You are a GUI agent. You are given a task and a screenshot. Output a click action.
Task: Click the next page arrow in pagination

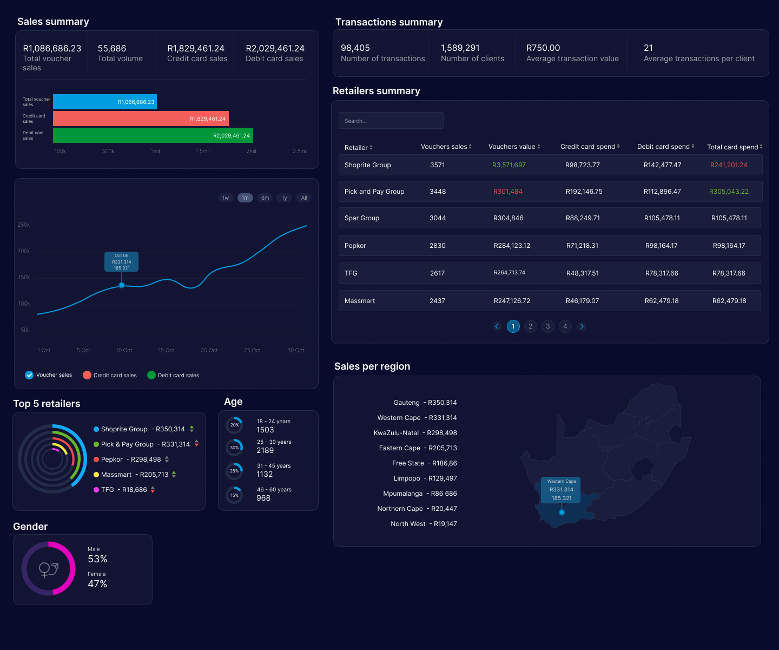pos(582,326)
